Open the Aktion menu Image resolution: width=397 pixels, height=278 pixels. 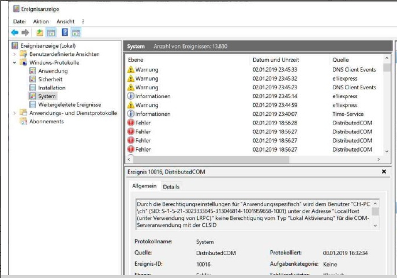point(41,21)
